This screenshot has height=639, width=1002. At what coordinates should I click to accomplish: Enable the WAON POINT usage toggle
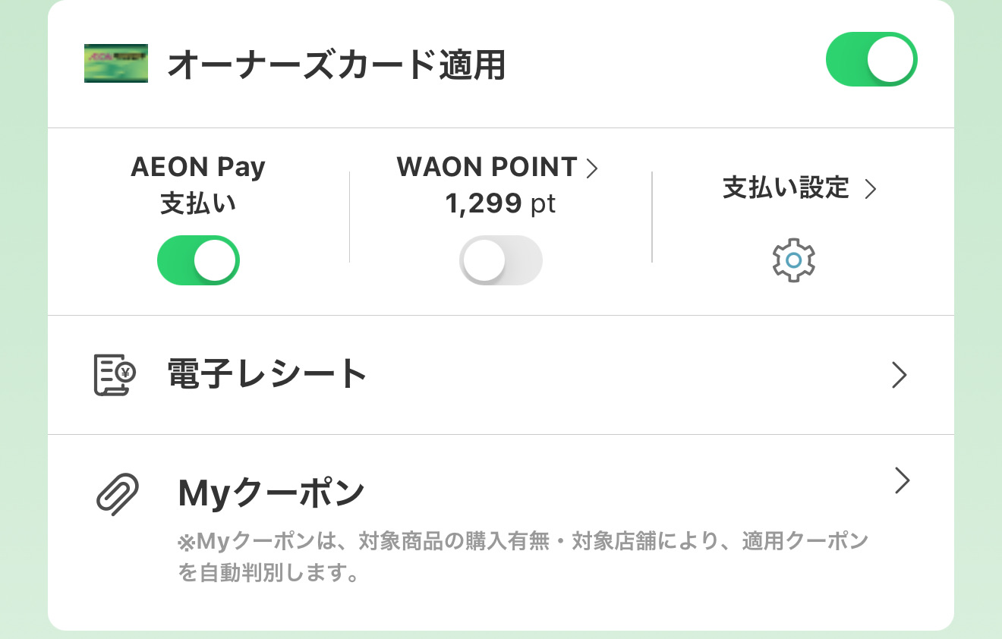(500, 260)
